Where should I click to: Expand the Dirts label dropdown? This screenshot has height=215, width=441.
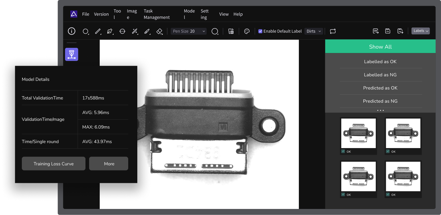click(313, 31)
